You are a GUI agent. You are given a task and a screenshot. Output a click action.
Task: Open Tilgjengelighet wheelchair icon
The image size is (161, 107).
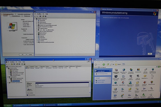coord(144,96)
